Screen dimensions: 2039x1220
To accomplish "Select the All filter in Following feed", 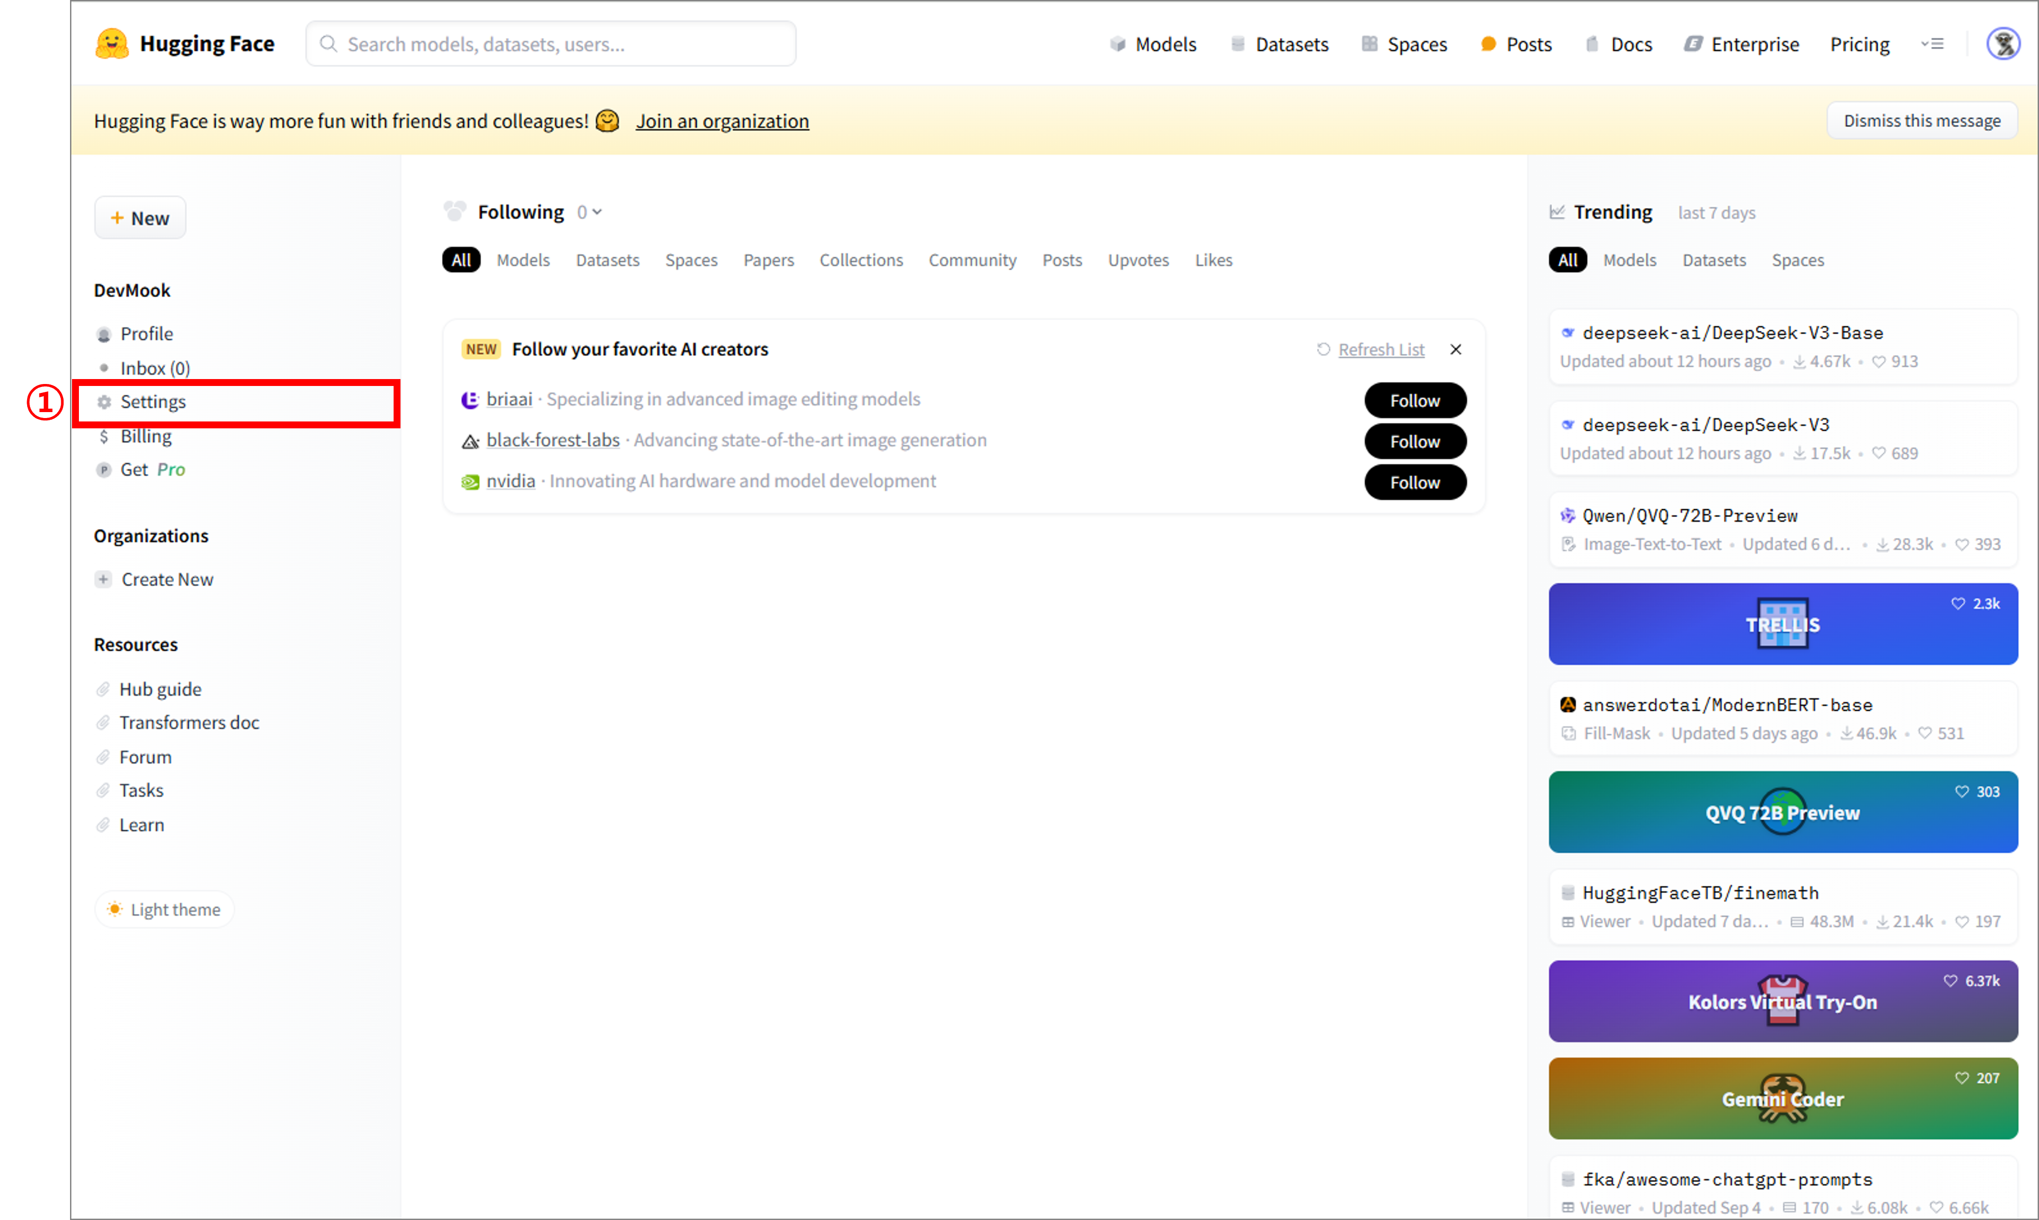I will coord(461,260).
